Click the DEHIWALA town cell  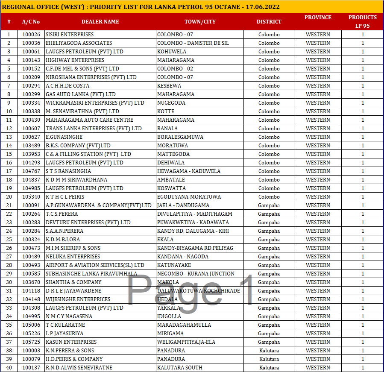pyautogui.click(x=200, y=163)
